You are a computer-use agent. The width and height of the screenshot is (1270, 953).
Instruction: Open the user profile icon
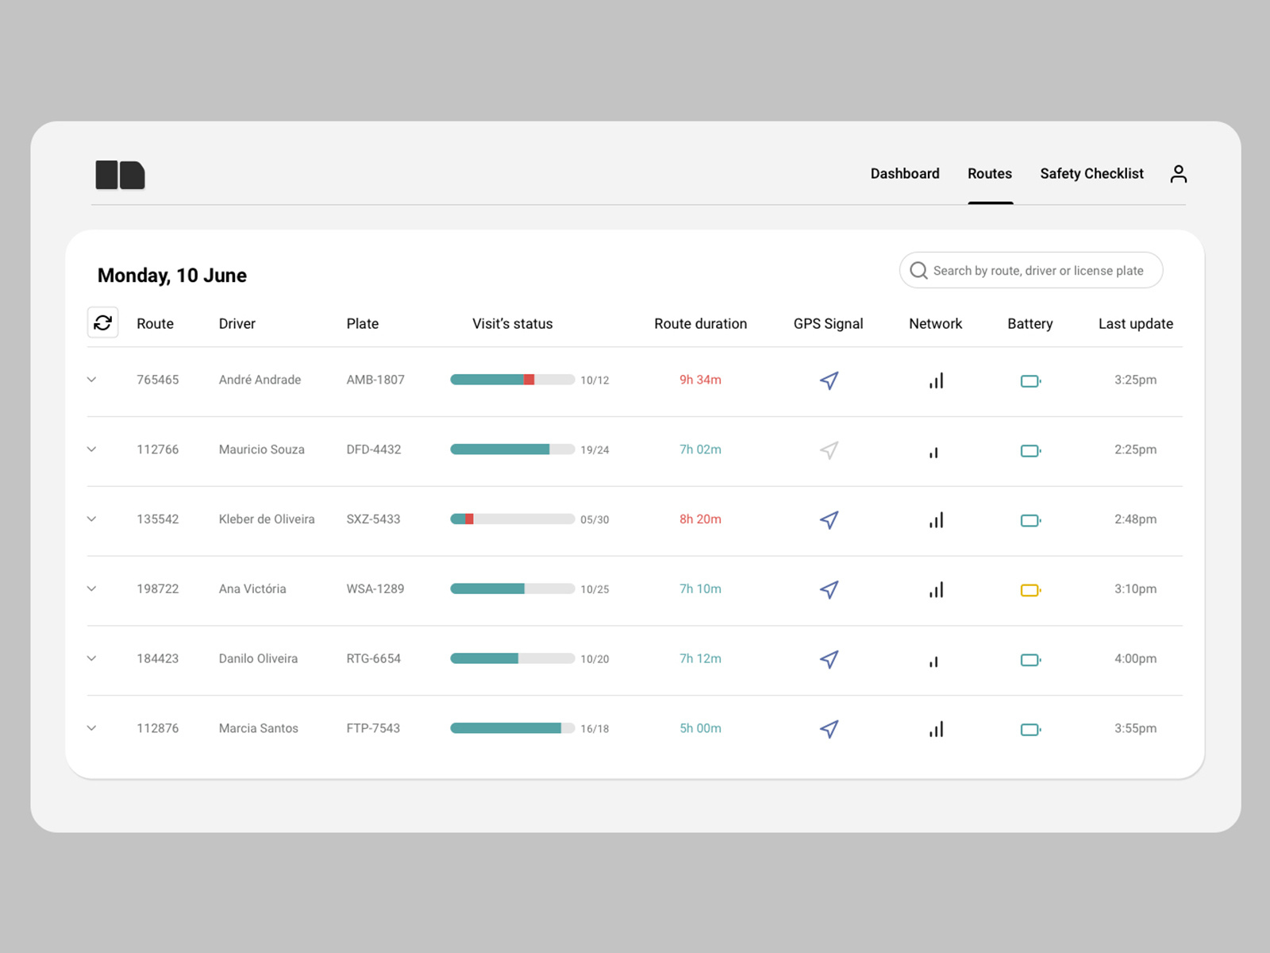click(x=1179, y=174)
